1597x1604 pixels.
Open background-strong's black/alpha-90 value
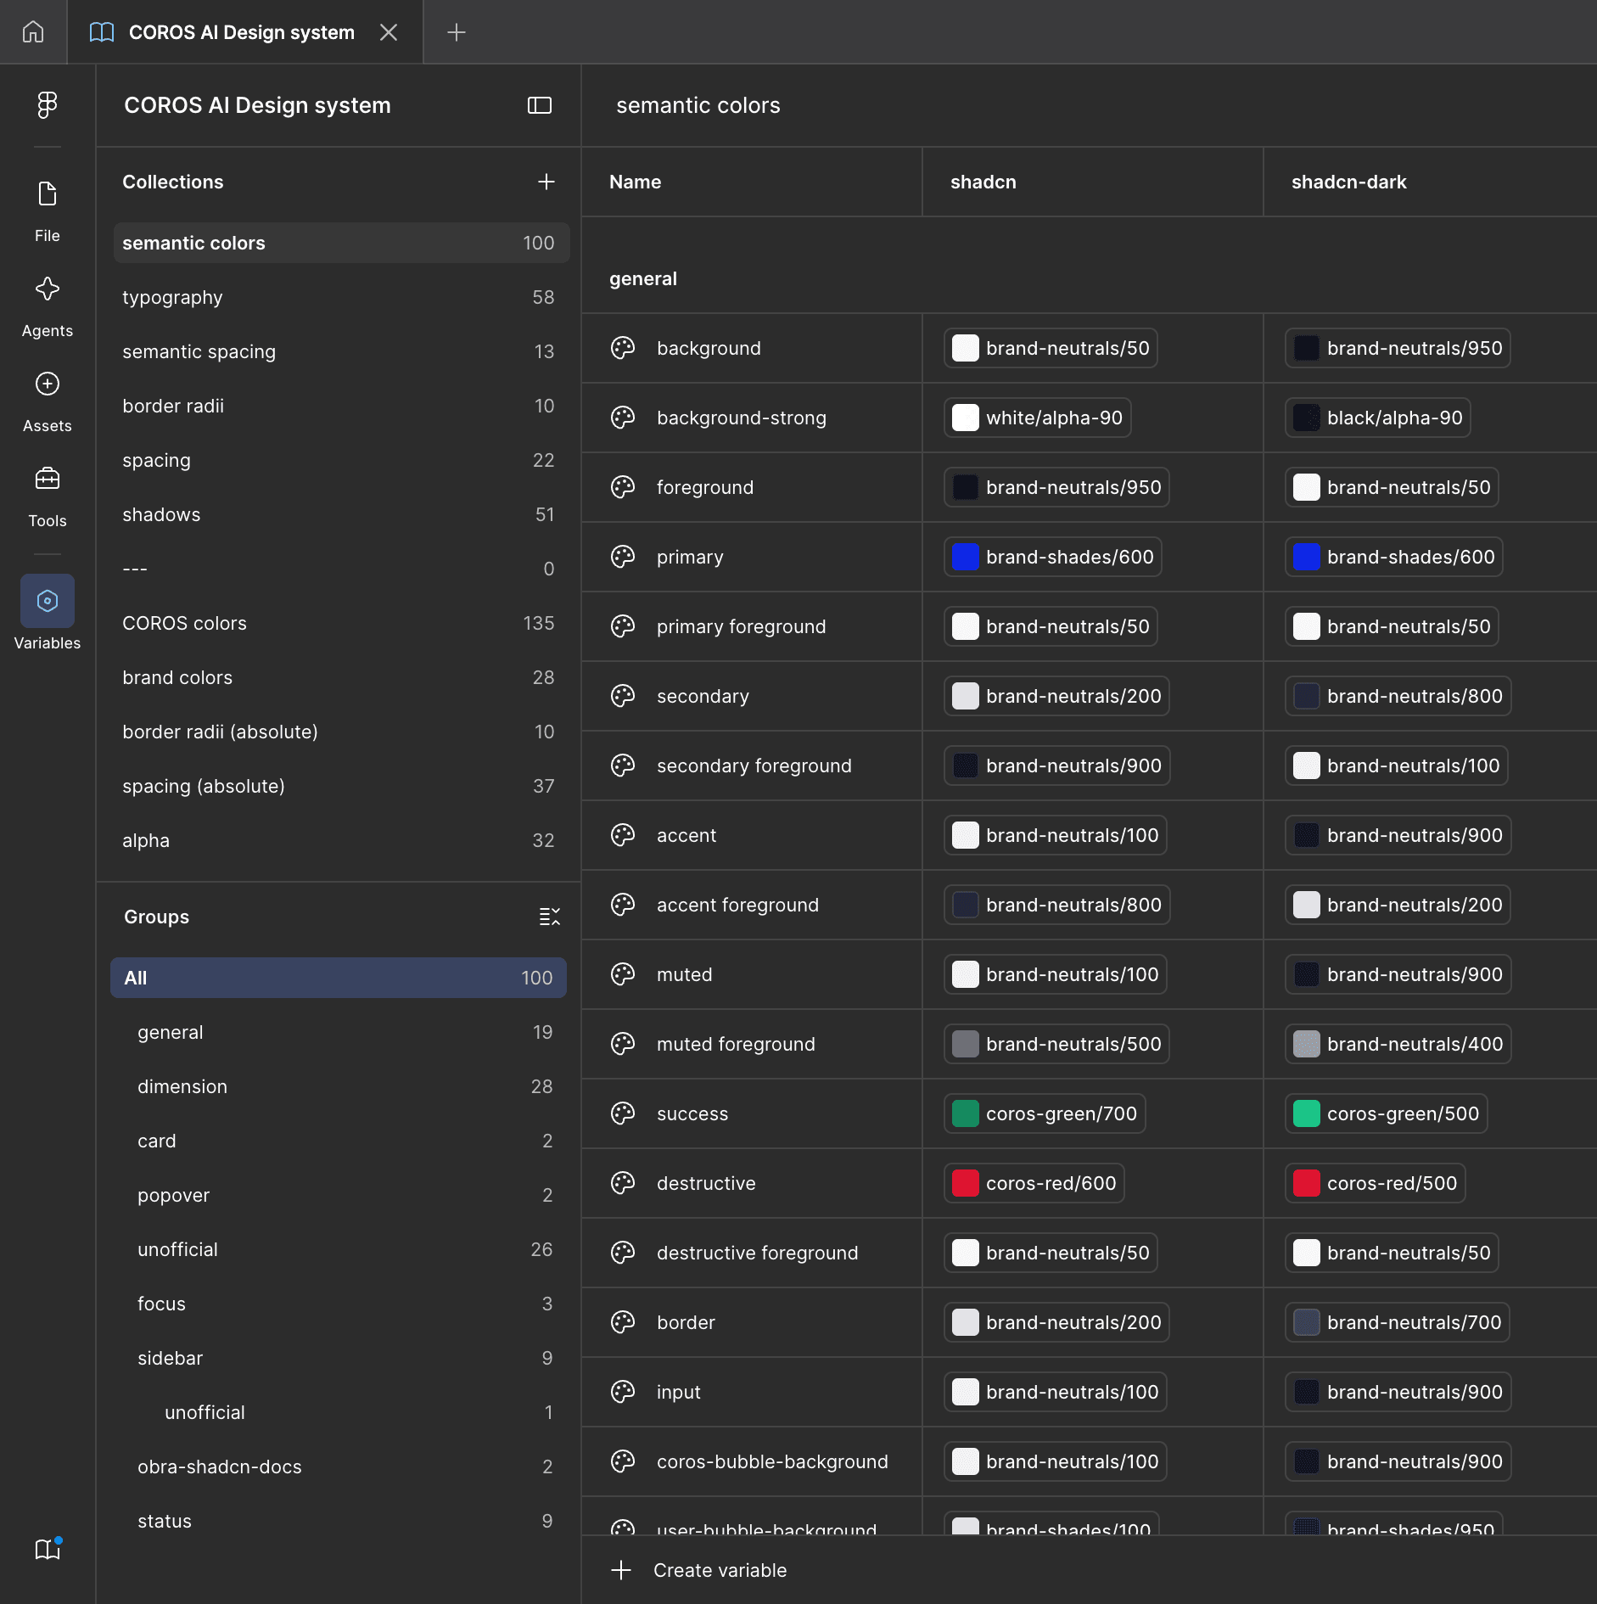[x=1378, y=418]
